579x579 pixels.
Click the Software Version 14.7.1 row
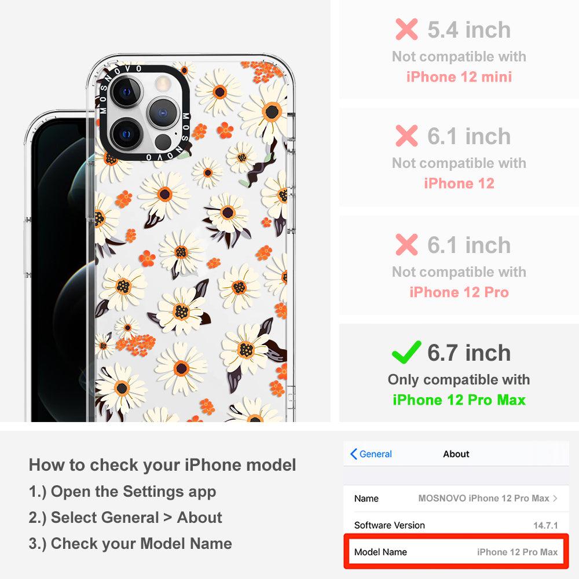(x=456, y=525)
